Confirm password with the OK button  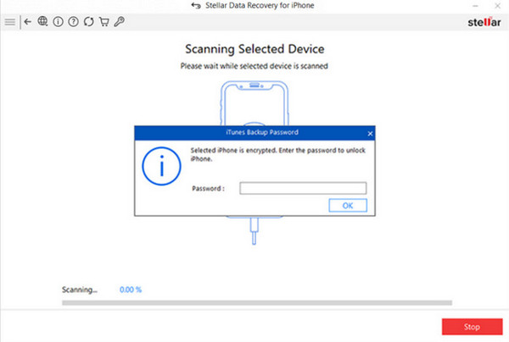click(348, 206)
